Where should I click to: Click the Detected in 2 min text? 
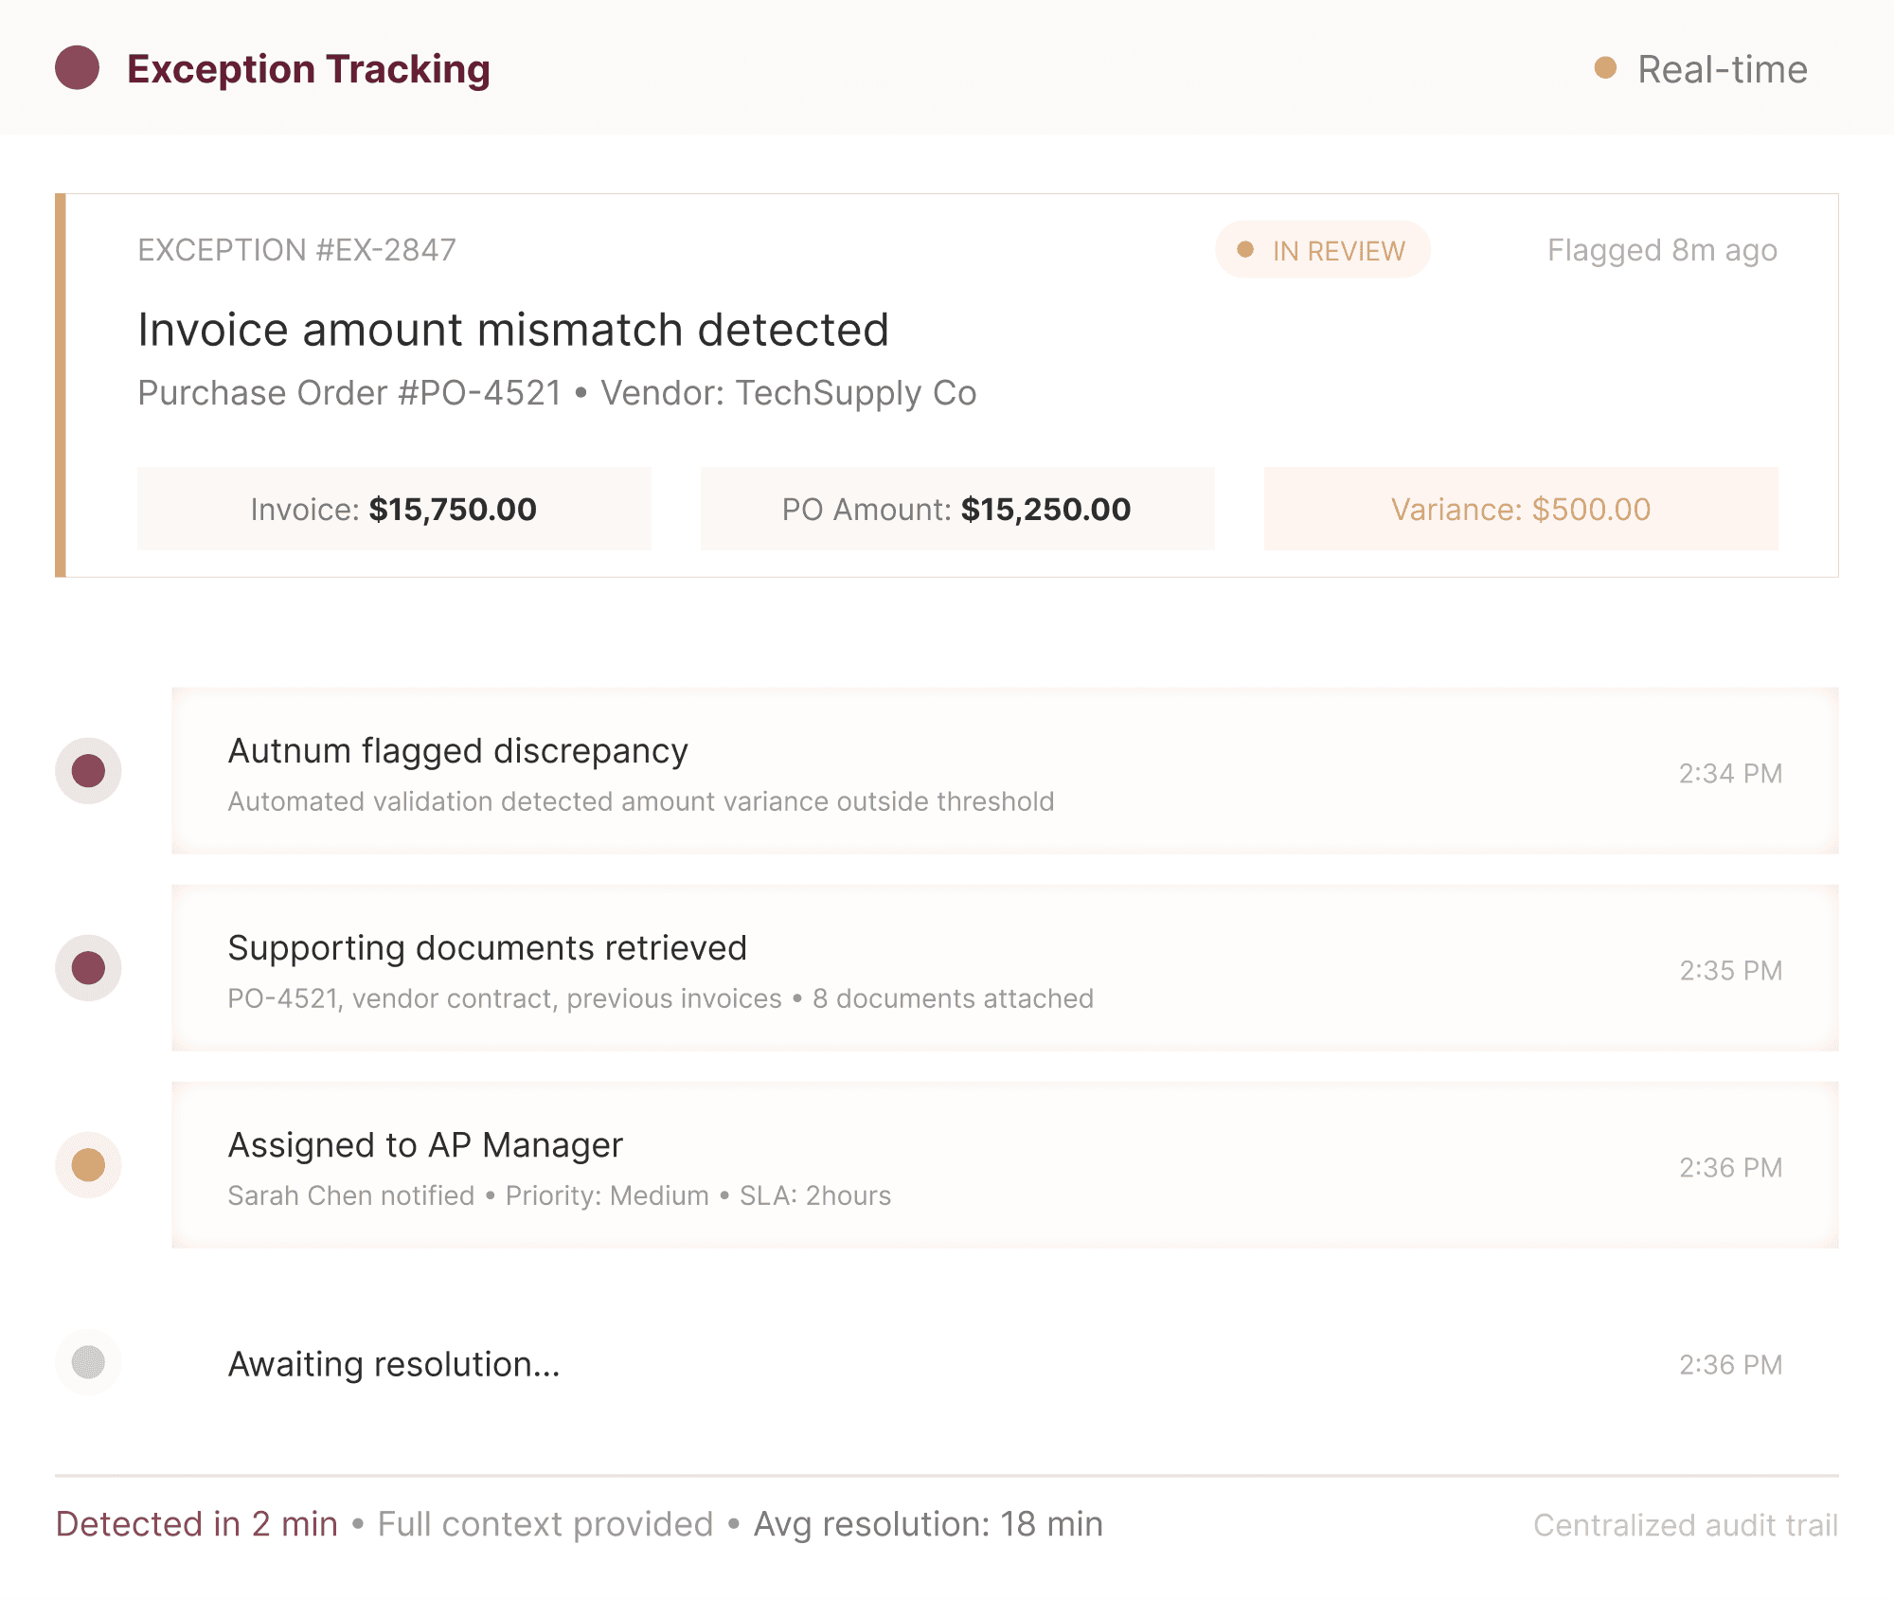point(197,1524)
